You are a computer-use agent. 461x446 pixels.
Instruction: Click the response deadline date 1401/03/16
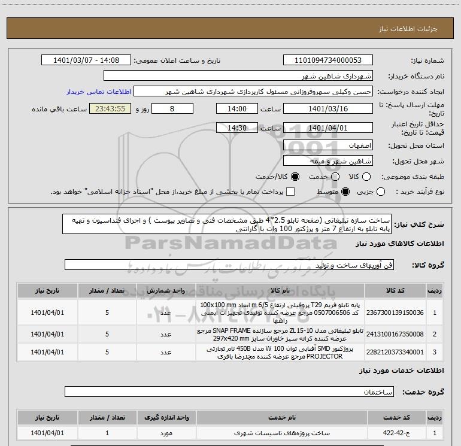point(328,108)
